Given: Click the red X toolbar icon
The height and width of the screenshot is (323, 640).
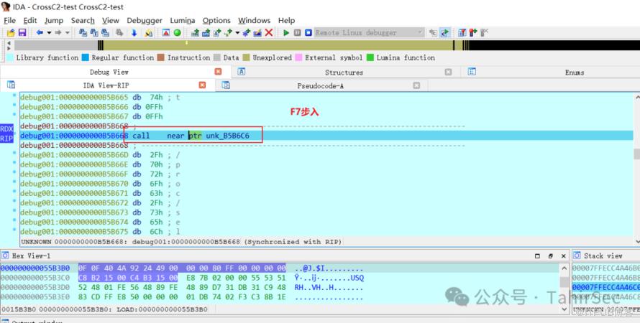Looking at the screenshot, I should 268,32.
